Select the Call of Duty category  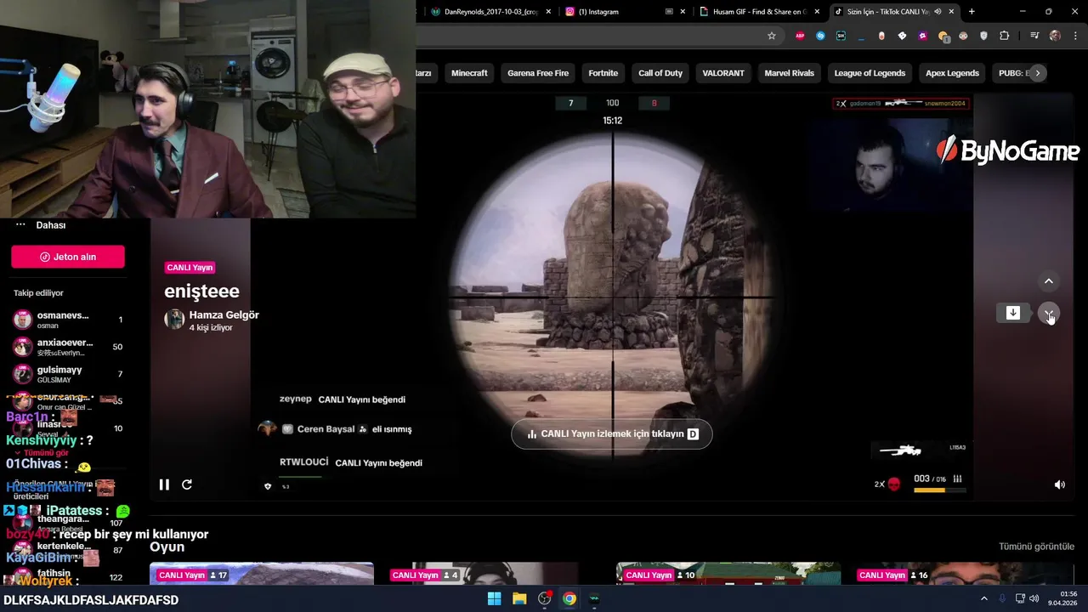tap(660, 73)
